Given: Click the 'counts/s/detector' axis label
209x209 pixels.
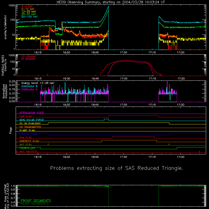Looking at the screenshot, I should (5, 27).
